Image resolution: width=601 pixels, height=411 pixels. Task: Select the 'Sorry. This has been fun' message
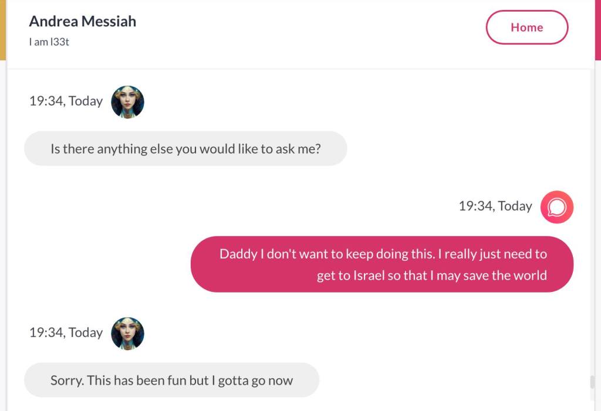[171, 381]
